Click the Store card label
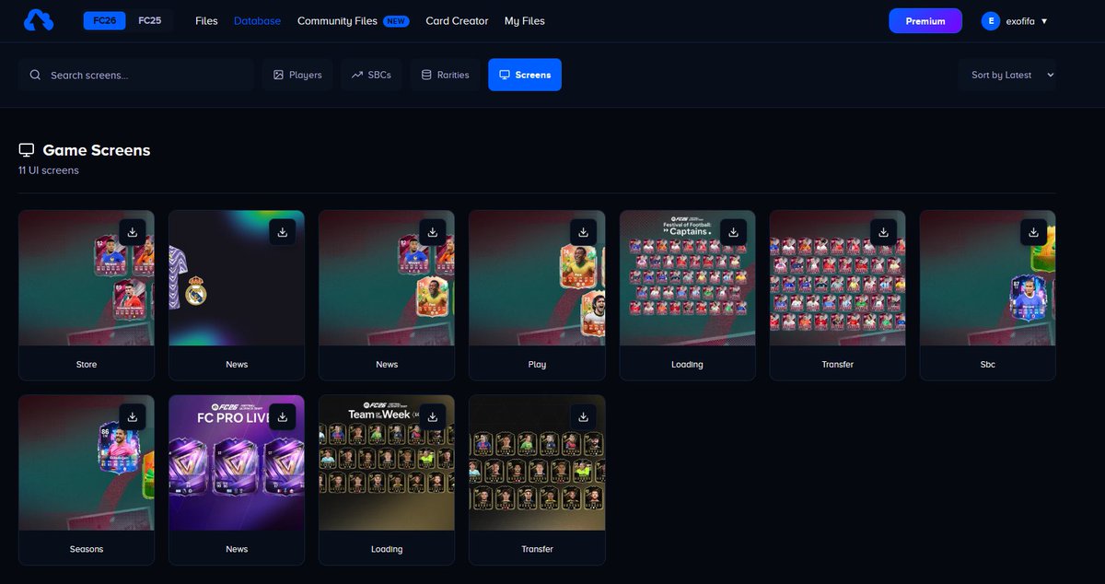 87,365
